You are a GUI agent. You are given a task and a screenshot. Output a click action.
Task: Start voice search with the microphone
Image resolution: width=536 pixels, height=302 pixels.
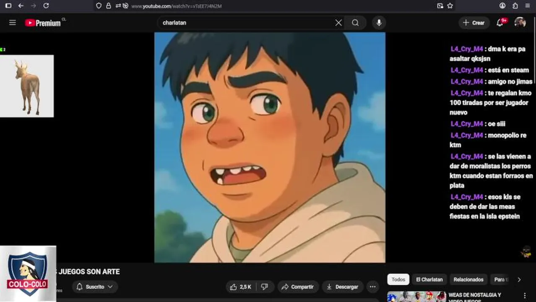(379, 23)
